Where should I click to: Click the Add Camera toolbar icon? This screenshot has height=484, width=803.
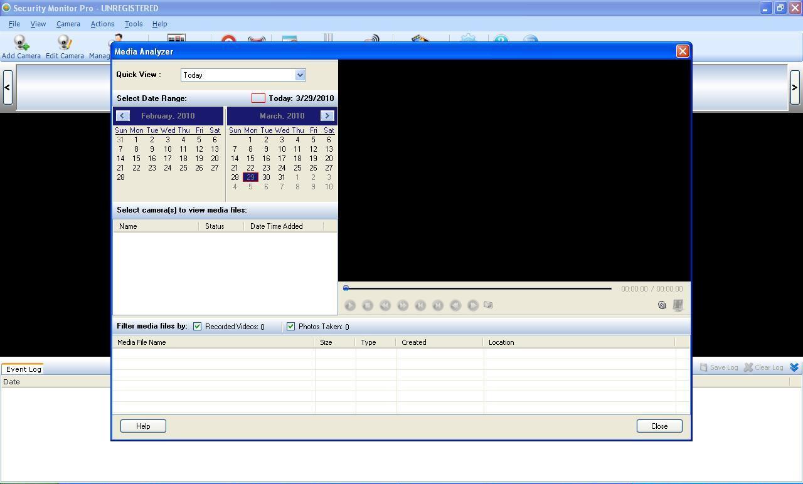pyautogui.click(x=21, y=47)
